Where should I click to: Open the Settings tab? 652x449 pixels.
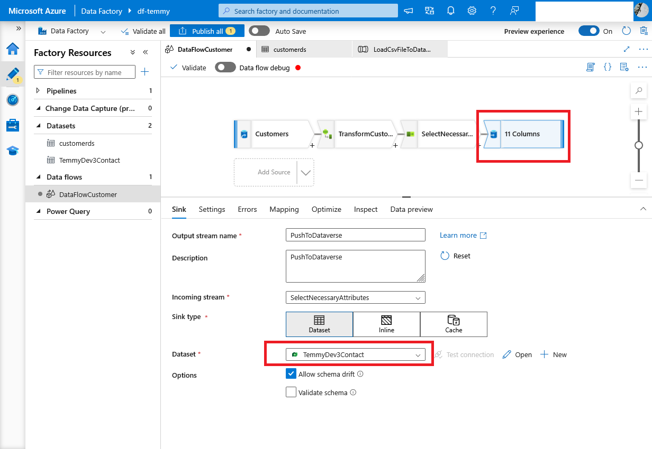(x=212, y=209)
